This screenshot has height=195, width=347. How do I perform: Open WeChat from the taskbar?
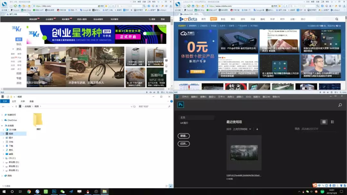coord(63,191)
